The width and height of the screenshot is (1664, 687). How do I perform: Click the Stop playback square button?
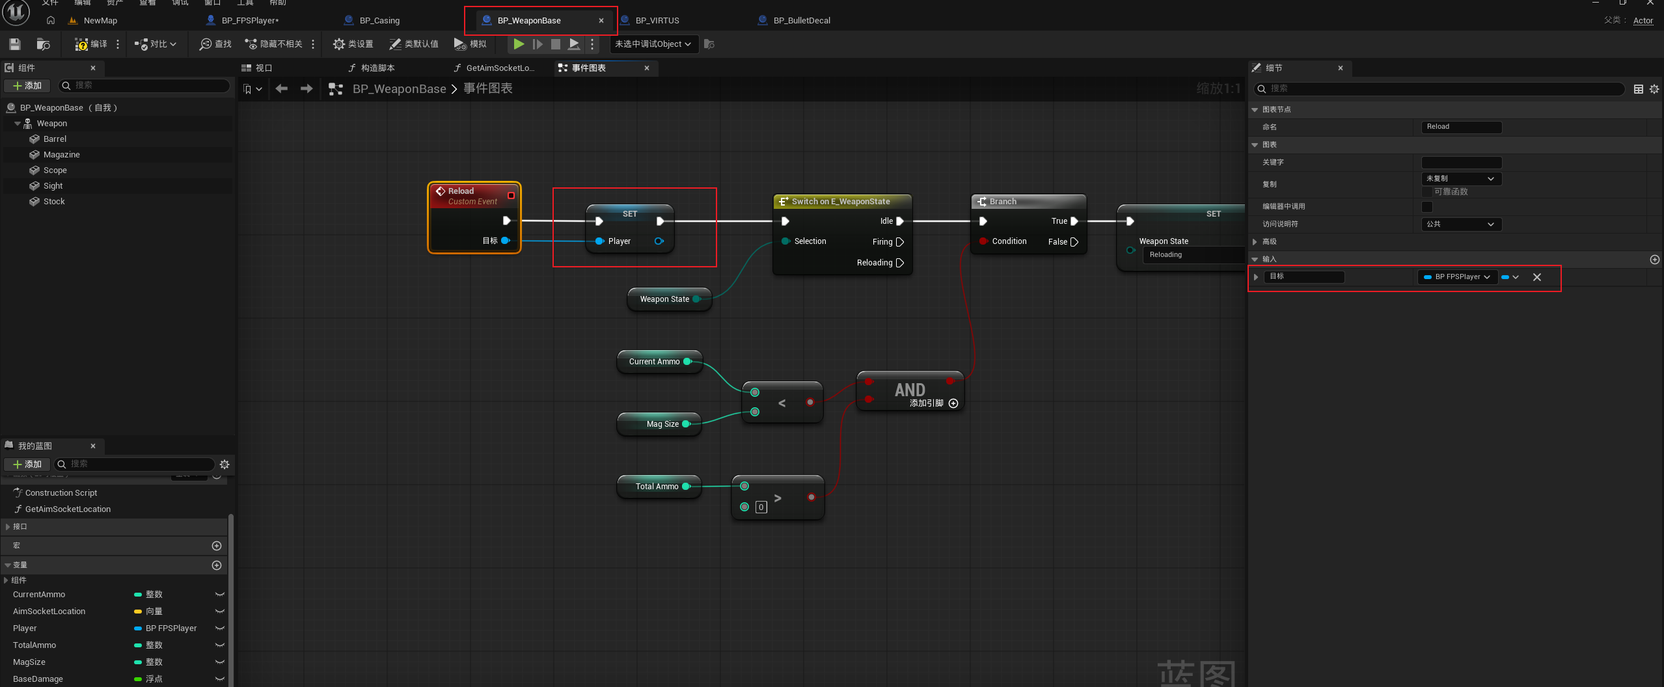tap(556, 44)
